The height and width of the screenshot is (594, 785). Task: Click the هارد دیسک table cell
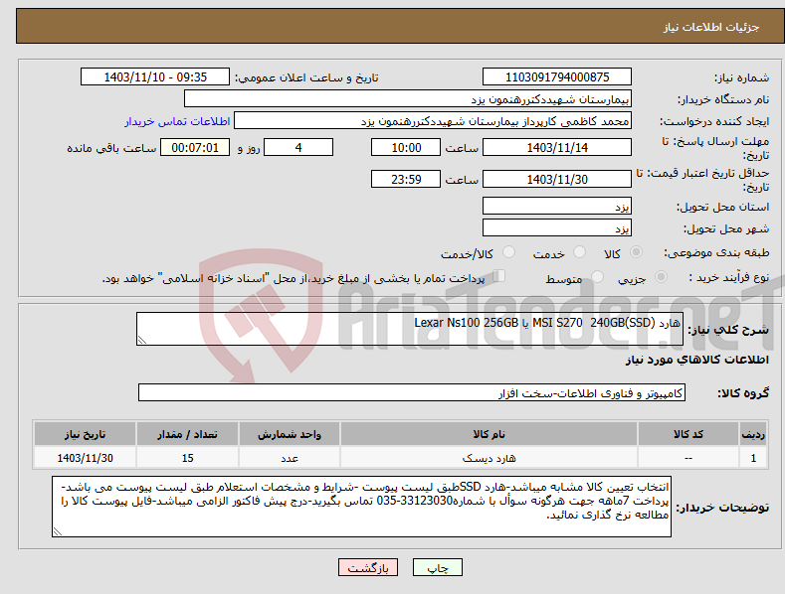point(490,458)
